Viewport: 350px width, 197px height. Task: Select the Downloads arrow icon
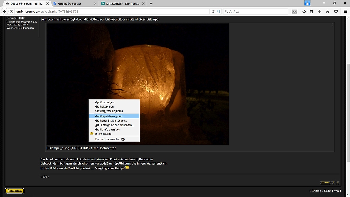319,11
